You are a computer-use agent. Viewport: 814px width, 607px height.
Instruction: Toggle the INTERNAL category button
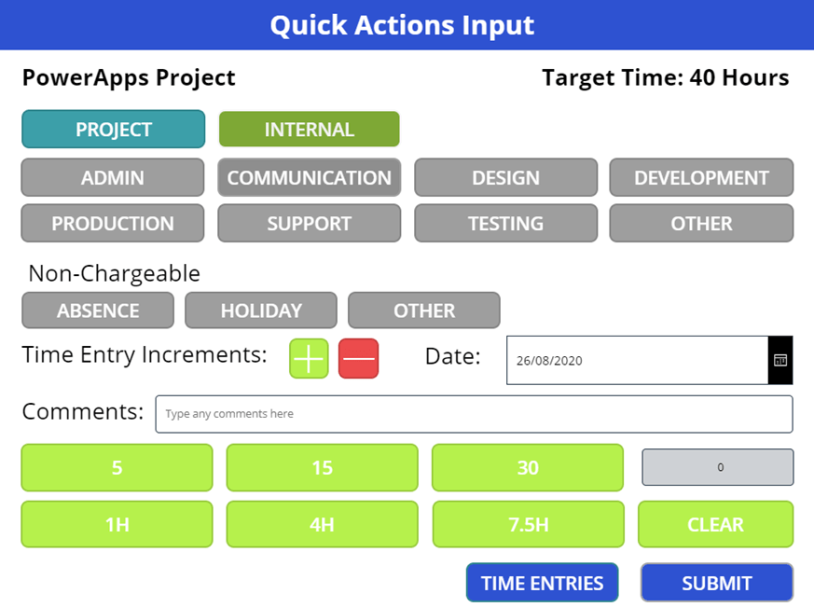coord(309,129)
